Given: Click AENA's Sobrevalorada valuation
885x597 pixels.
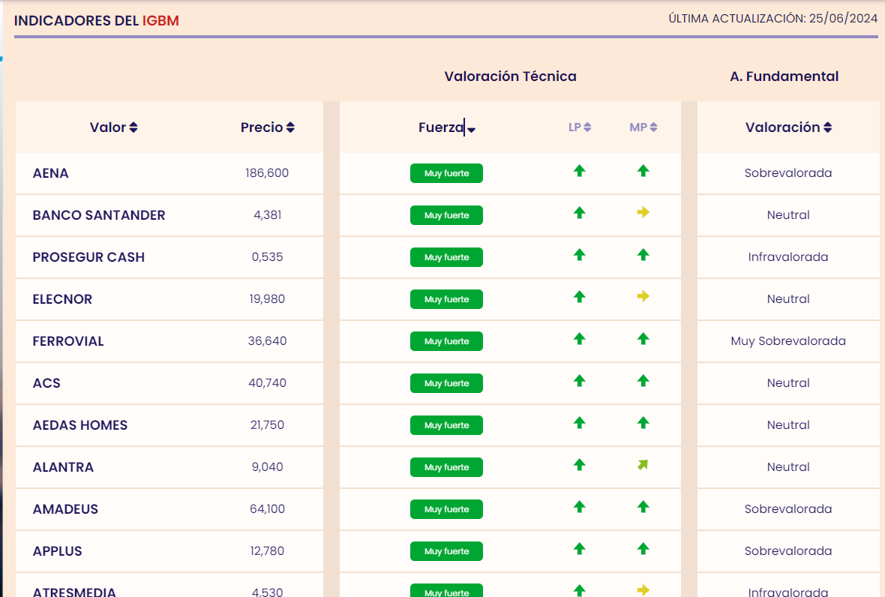Looking at the screenshot, I should pos(788,173).
